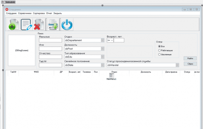
Task: Click the blue power exit icon
Action: (67, 24)
